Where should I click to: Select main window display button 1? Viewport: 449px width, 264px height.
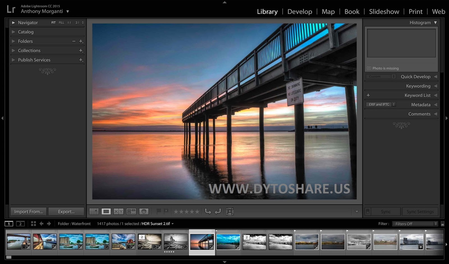9,224
